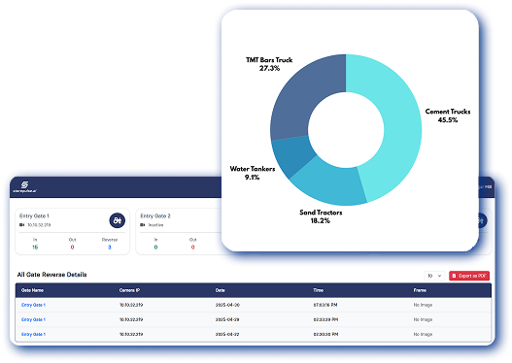Click the date cell '2025-04-29'
Image resolution: width=512 pixels, height=363 pixels.
[227, 319]
